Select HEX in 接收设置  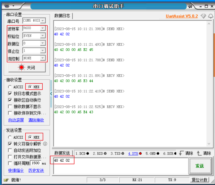34,87
